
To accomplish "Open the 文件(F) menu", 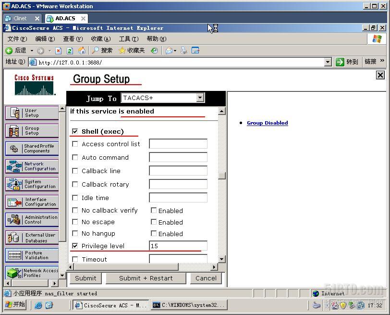I will pyautogui.click(x=17, y=39).
